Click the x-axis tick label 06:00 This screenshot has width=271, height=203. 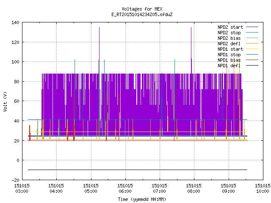[125, 191]
